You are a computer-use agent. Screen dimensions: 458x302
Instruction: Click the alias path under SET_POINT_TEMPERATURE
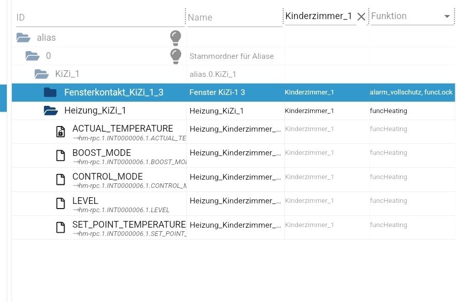tap(129, 234)
